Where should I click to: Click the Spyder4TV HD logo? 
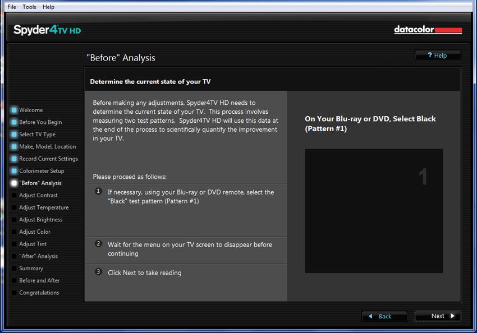point(47,30)
